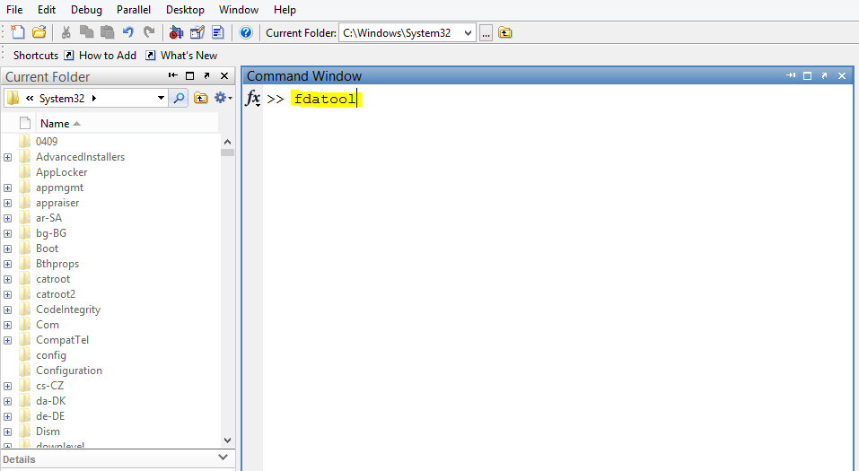859x471 pixels.
Task: Expand the appmgmt folder
Action: pos(8,188)
